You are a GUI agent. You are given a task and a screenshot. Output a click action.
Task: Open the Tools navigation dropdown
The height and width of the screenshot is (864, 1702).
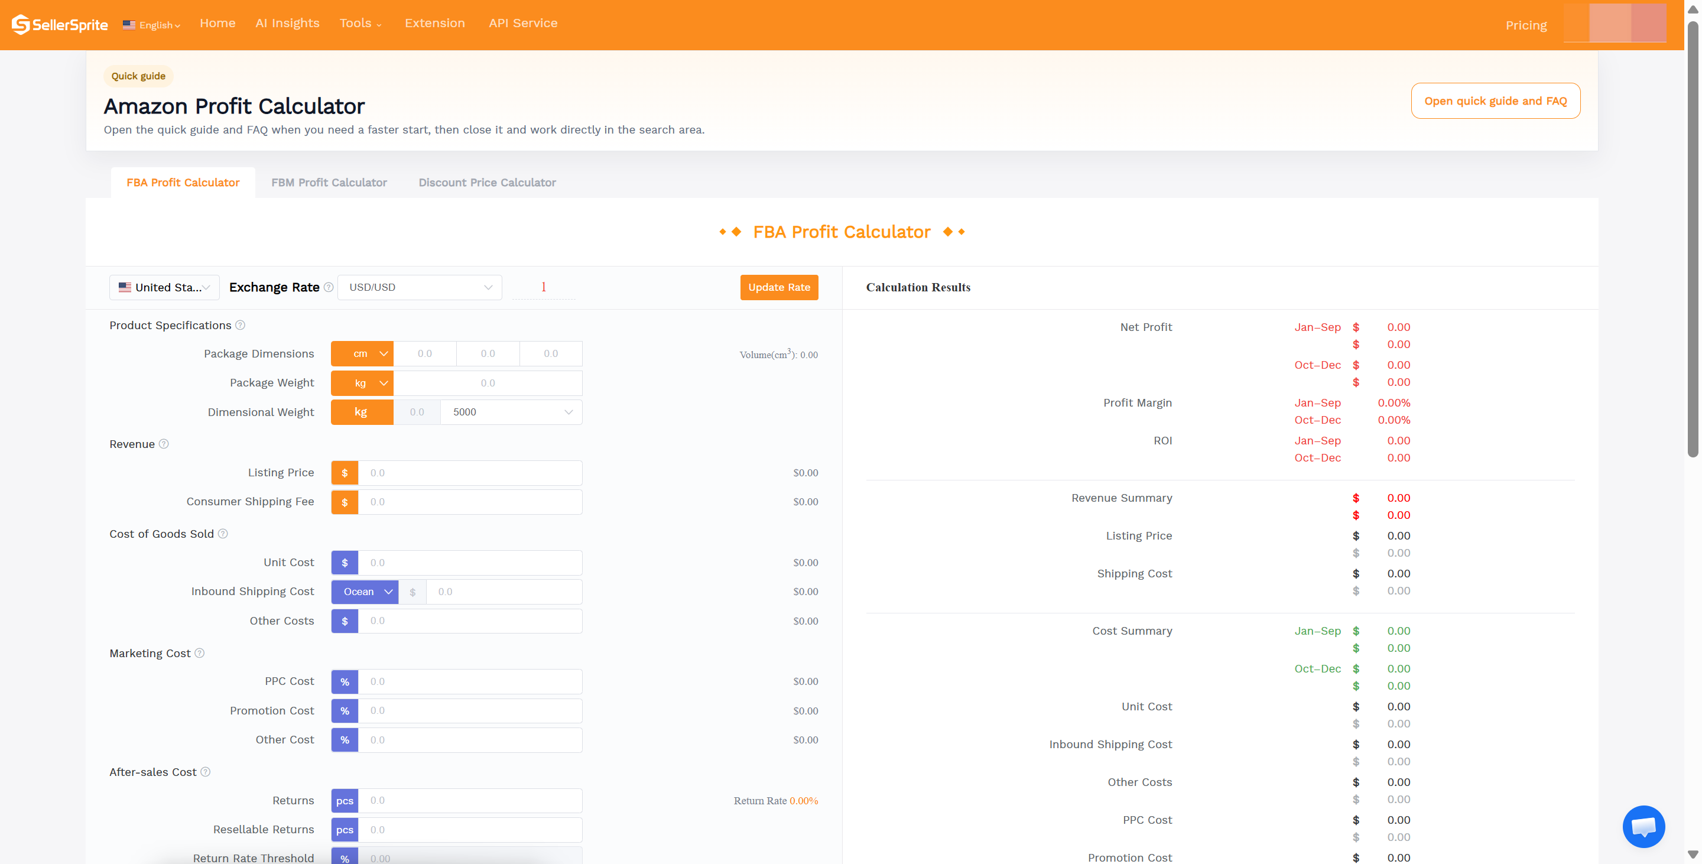pyautogui.click(x=360, y=22)
